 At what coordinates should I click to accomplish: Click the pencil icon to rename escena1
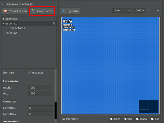click(x=30, y=73)
